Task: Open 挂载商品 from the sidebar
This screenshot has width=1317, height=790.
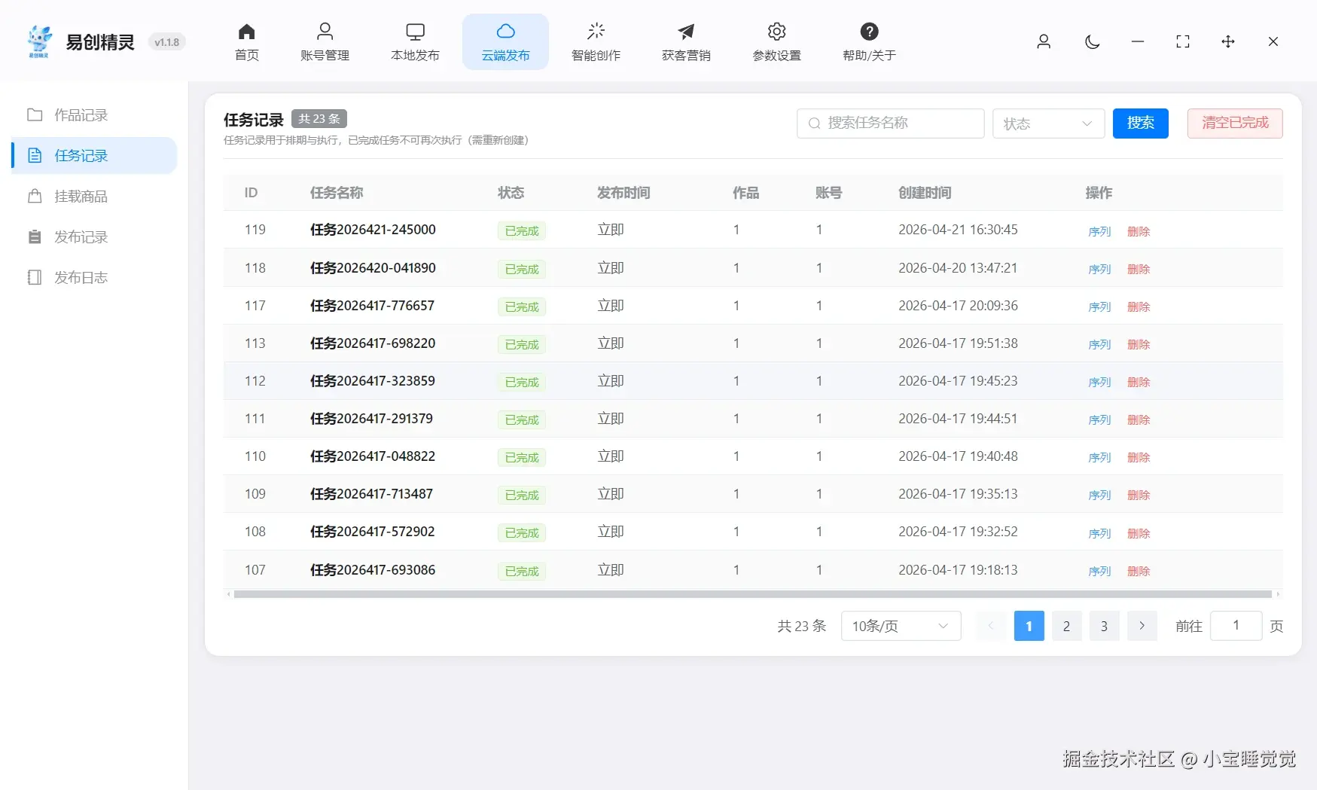Action: click(x=81, y=196)
